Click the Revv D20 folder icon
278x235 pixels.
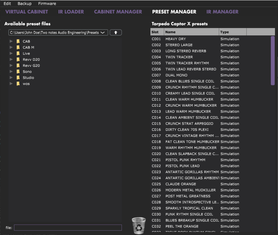[18, 59]
